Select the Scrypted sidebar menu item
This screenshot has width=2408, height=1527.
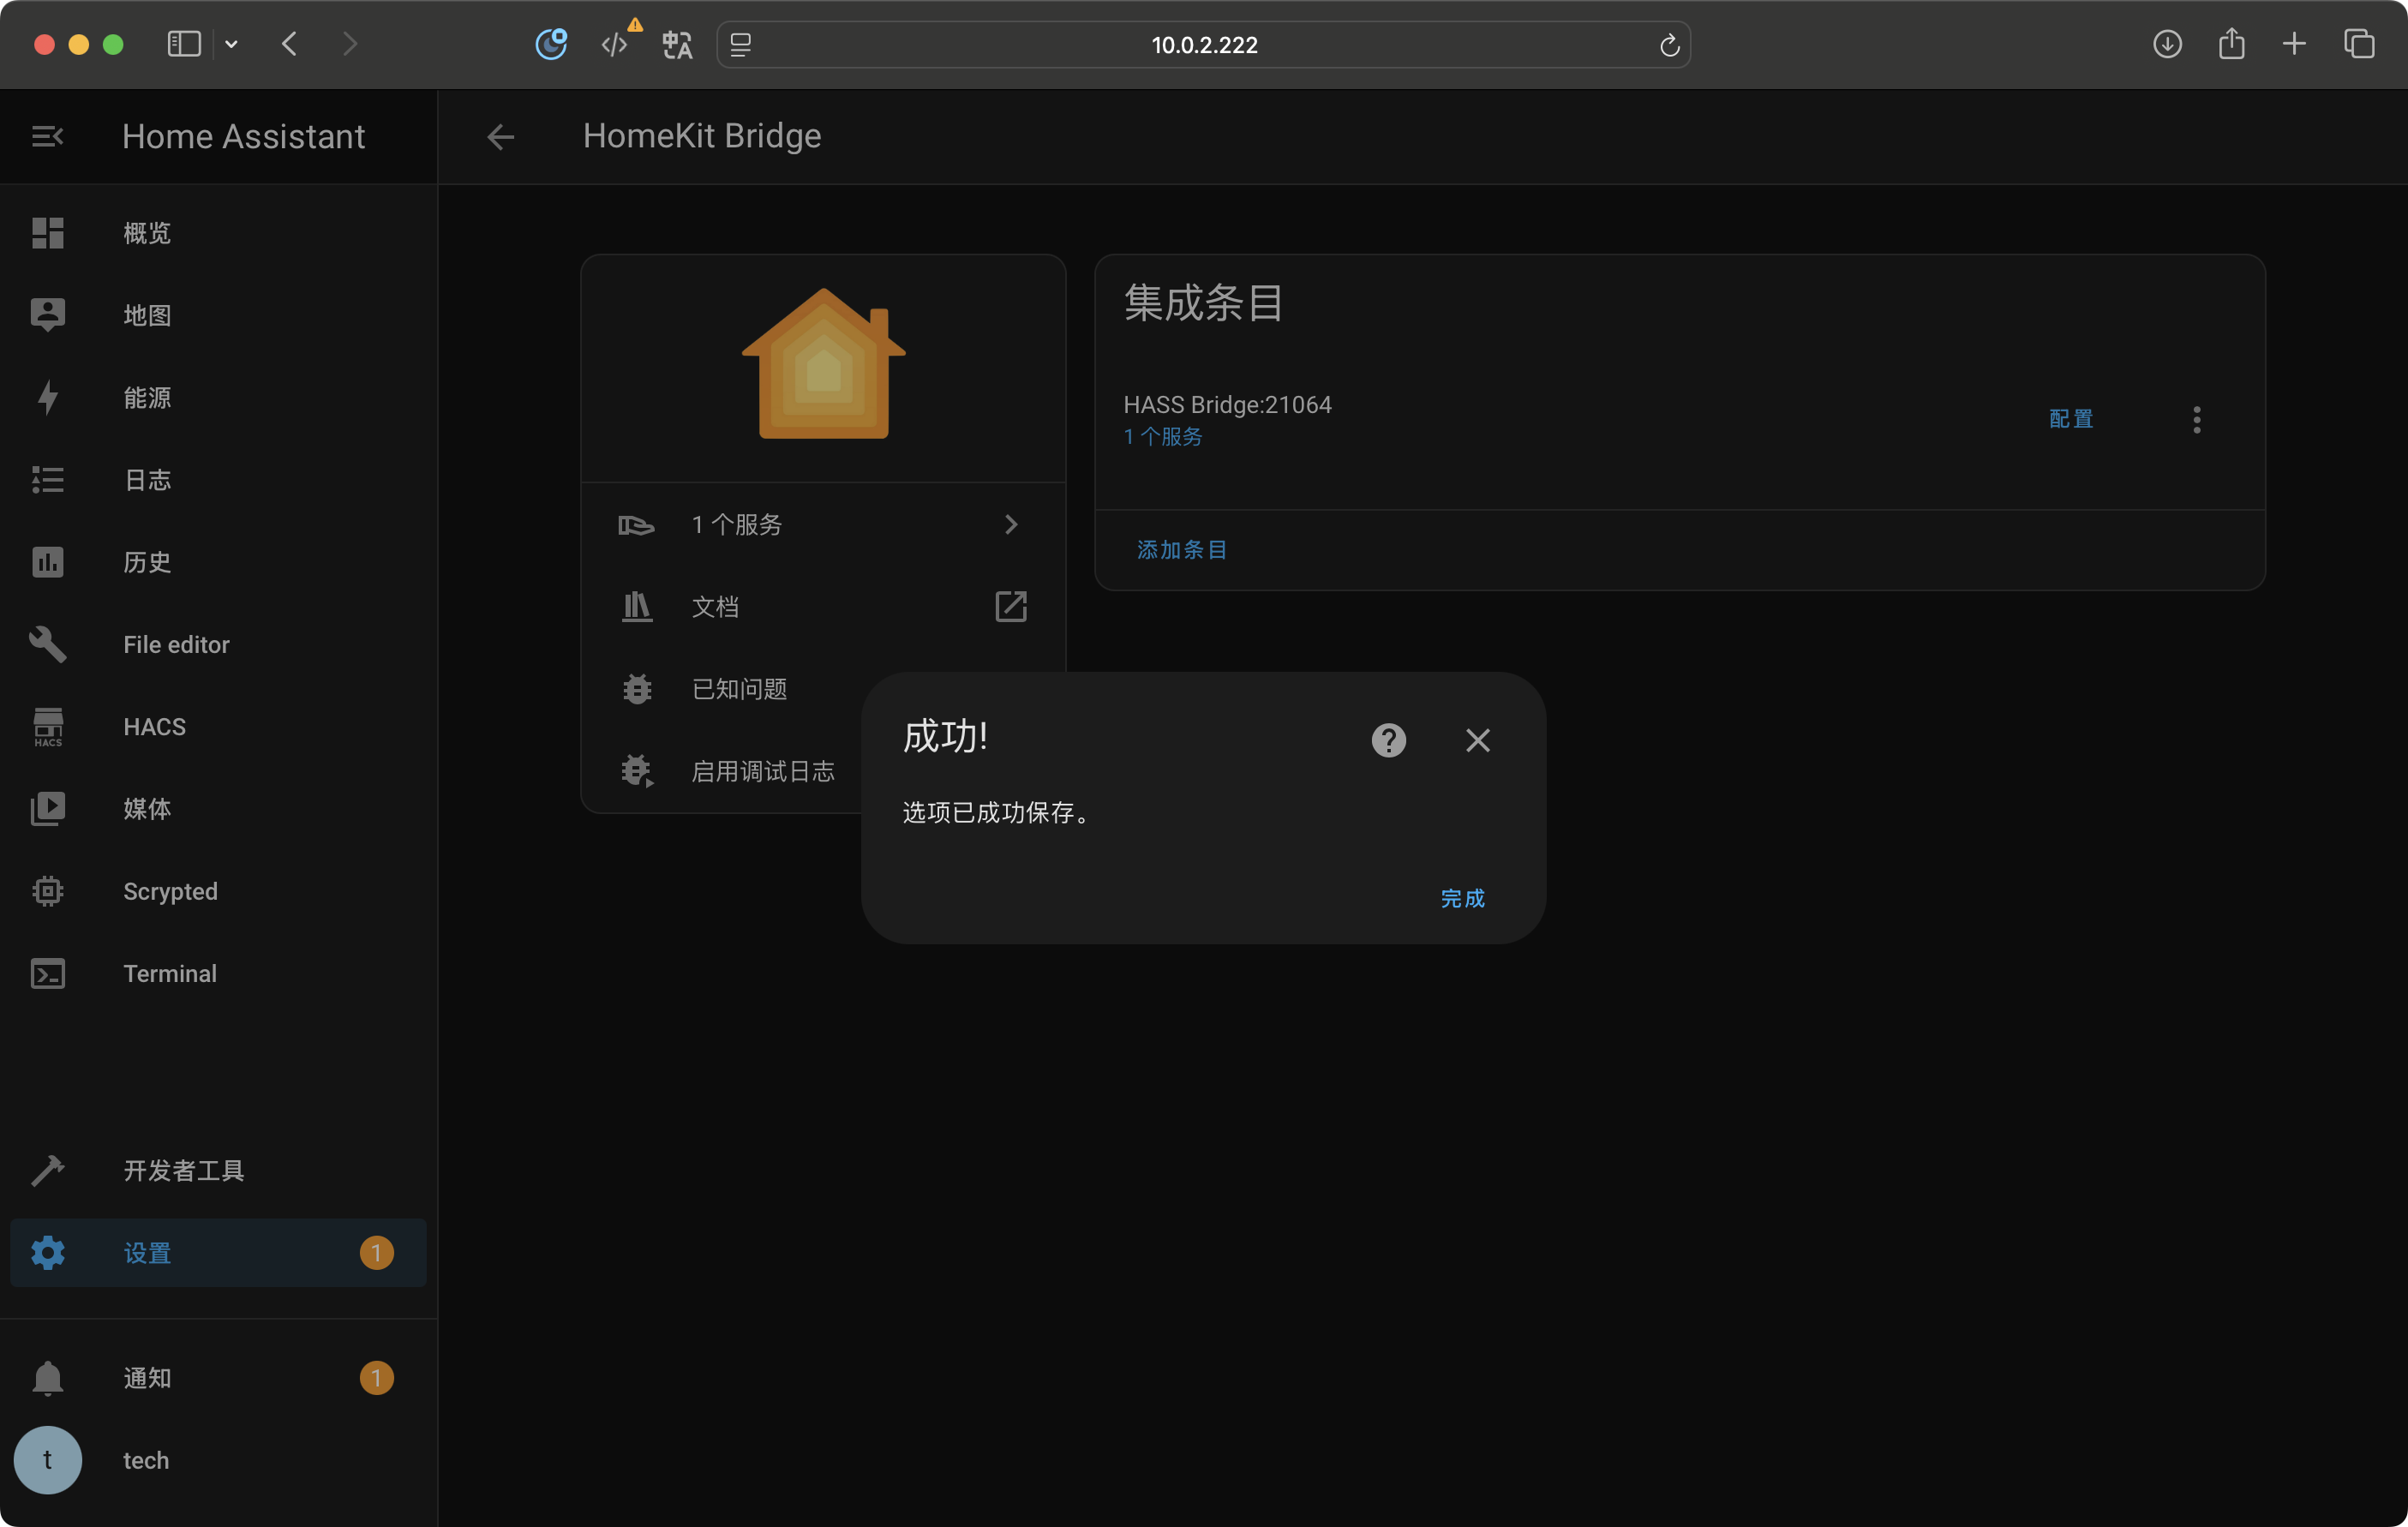[218, 891]
